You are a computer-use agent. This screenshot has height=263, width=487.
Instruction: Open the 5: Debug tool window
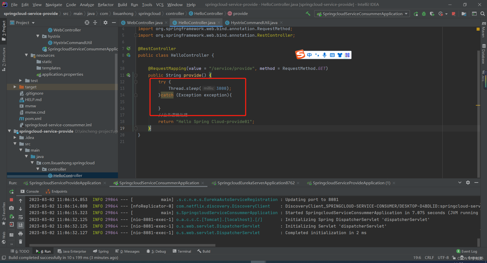(156, 251)
